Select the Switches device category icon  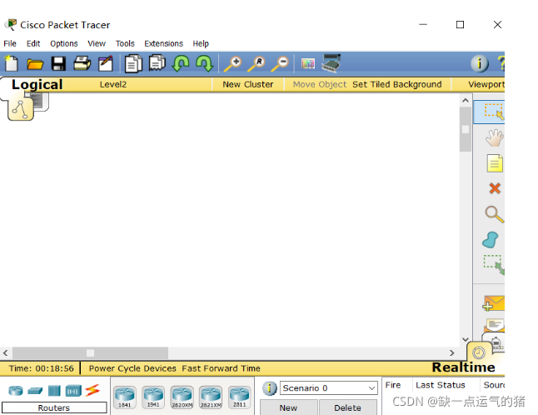pos(35,391)
